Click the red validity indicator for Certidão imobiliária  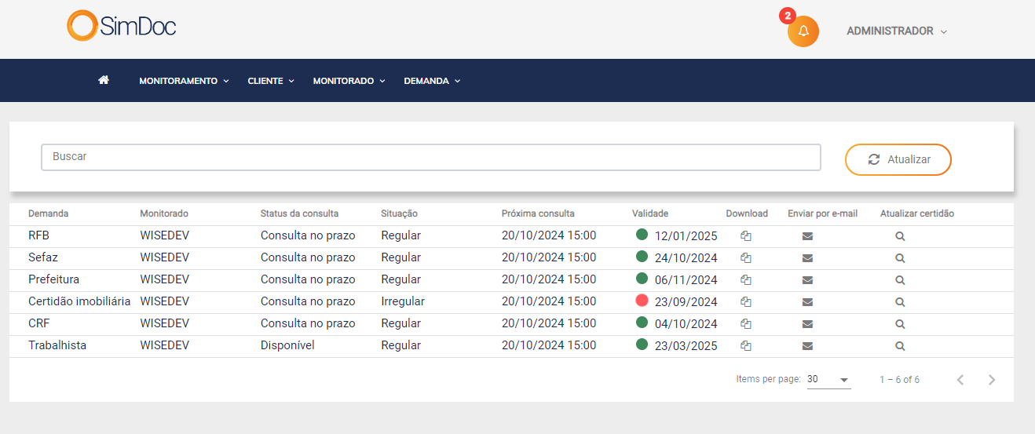pyautogui.click(x=642, y=301)
